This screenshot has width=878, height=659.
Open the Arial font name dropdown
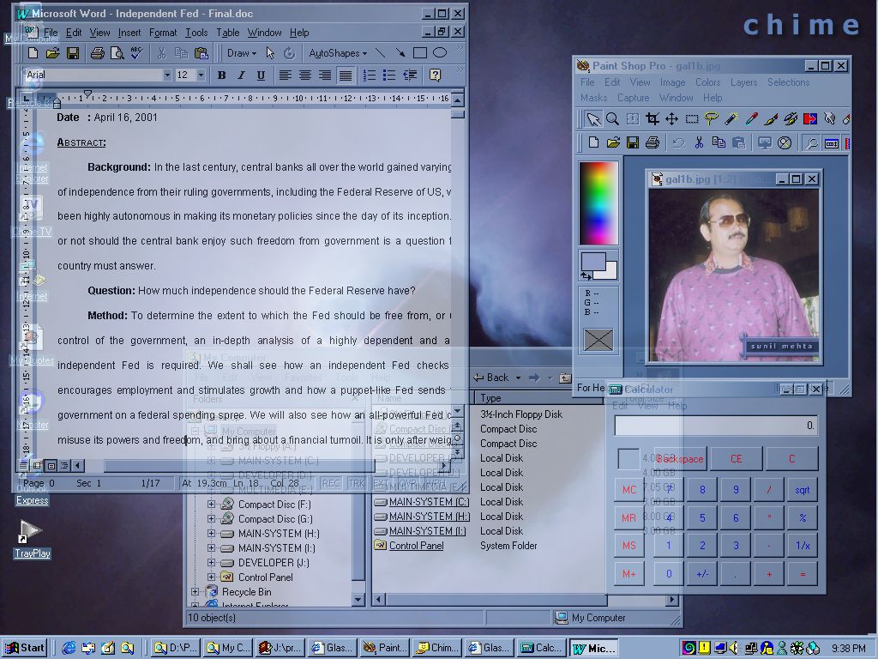pos(167,76)
